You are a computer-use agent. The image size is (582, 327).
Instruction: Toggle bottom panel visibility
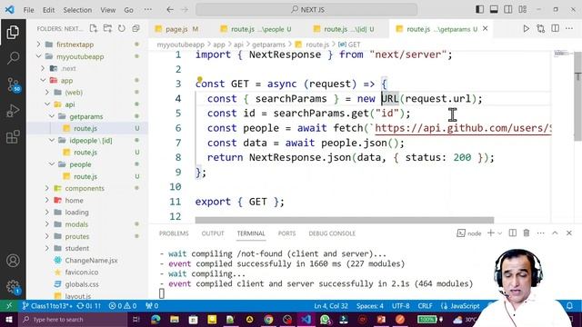click(494, 9)
